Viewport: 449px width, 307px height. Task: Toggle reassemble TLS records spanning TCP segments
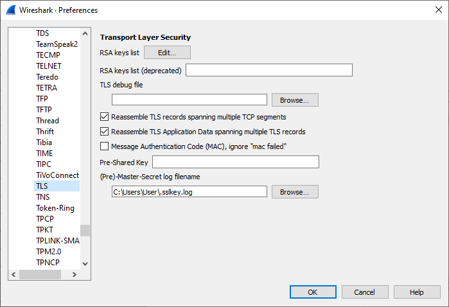click(x=104, y=117)
